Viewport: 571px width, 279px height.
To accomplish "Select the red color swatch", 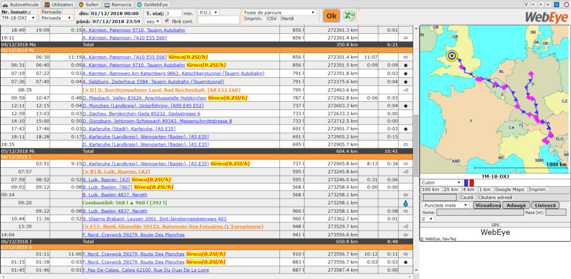I will click(471, 182).
